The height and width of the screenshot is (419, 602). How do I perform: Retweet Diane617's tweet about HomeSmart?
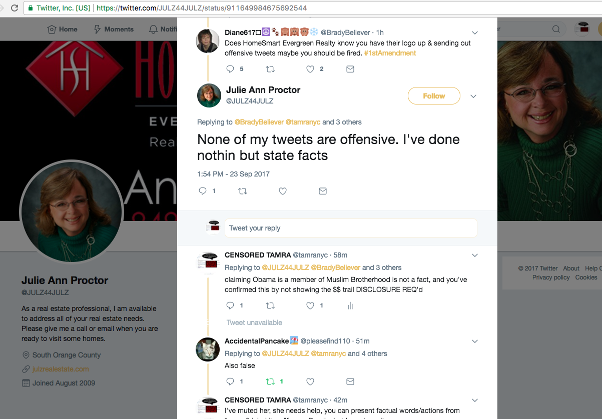tap(270, 69)
